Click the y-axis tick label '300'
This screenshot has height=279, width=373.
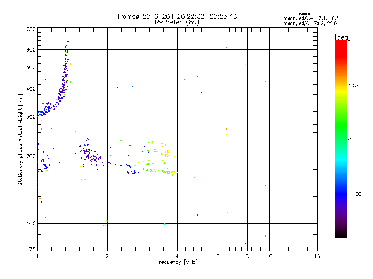[31, 117]
